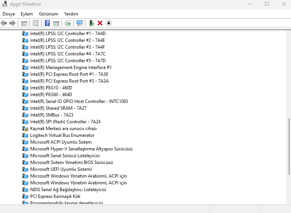Select Intel(R) PCI Express Root Port #3 - 7A3A
The width and height of the screenshot is (291, 213).
click(x=69, y=81)
